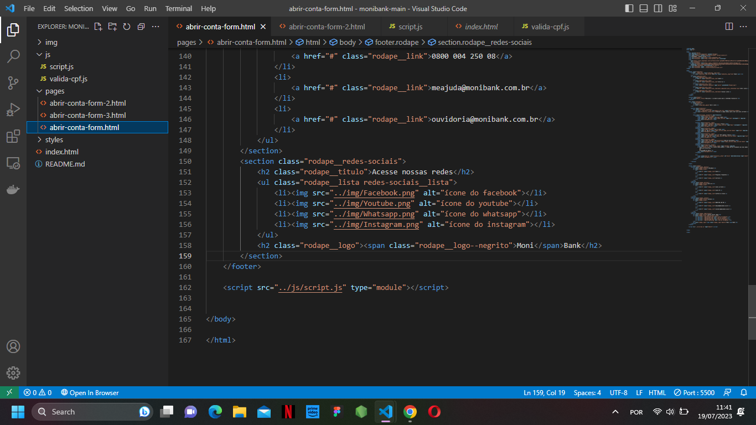
Task: Open the Selection menu
Action: pos(79,8)
